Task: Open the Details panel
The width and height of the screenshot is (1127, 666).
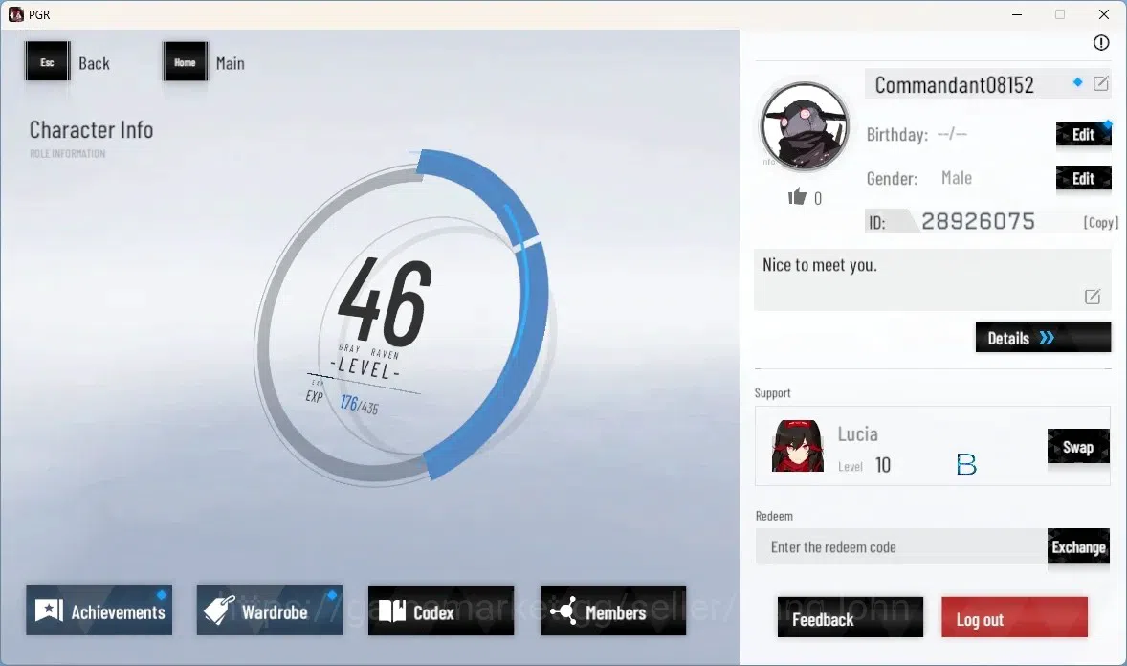Action: (x=1043, y=338)
